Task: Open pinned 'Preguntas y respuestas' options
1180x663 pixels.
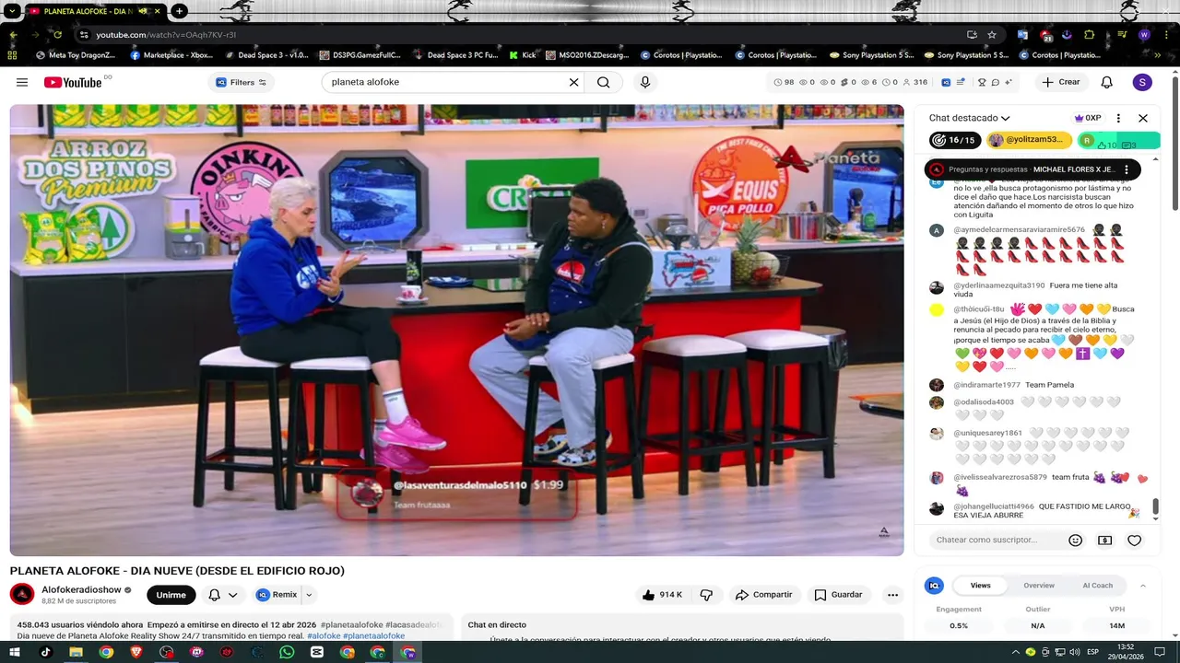Action: click(x=1127, y=169)
